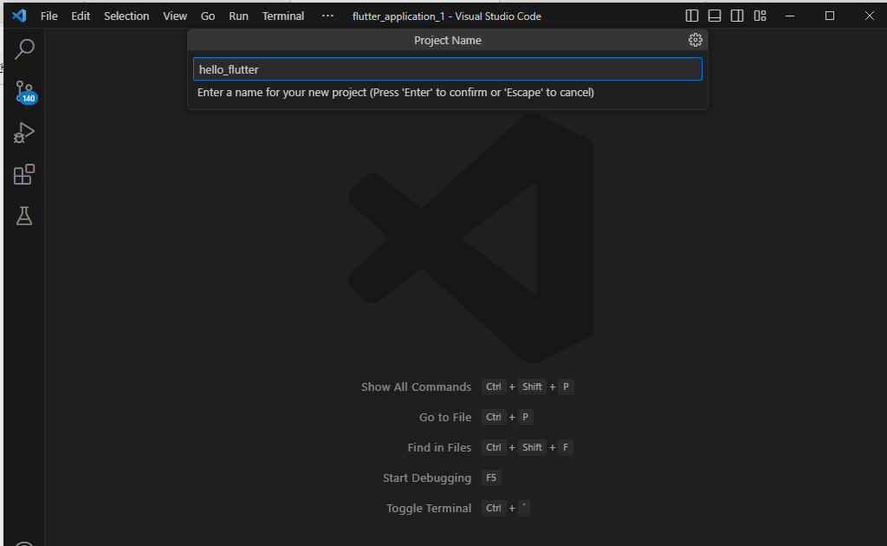Open the Edit menu

(81, 16)
